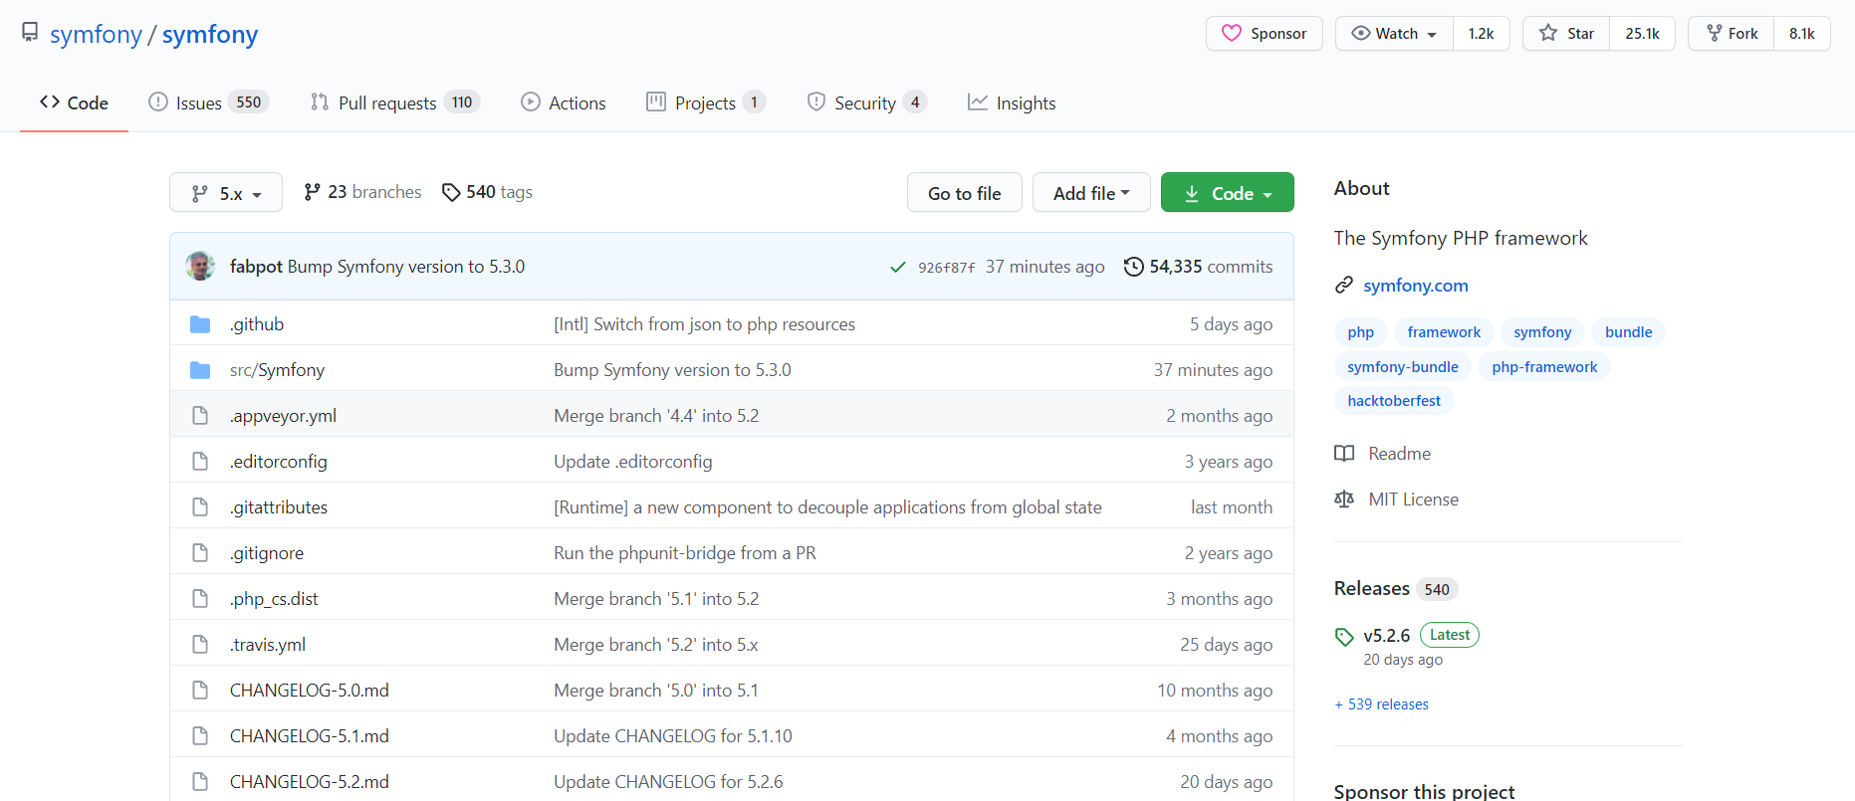Image resolution: width=1855 pixels, height=801 pixels.
Task: Click the file icon for .gitattributes
Action: [x=200, y=507]
